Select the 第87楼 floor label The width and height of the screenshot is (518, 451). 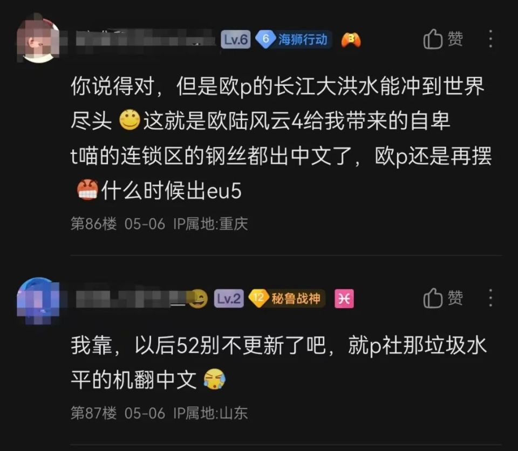point(93,413)
